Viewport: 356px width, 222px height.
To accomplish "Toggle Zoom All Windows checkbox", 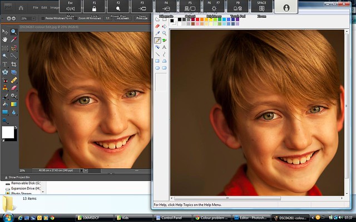I will (76, 18).
